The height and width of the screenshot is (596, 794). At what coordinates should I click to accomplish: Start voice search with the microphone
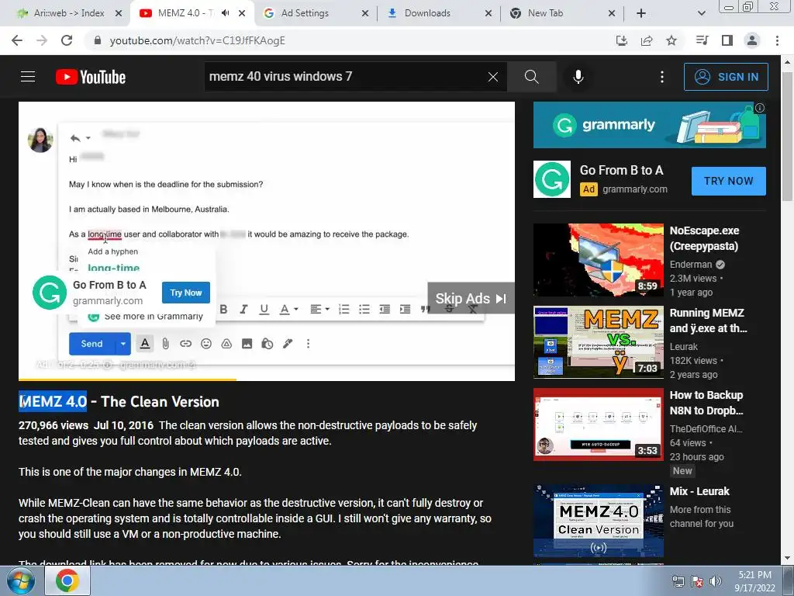[x=578, y=77]
